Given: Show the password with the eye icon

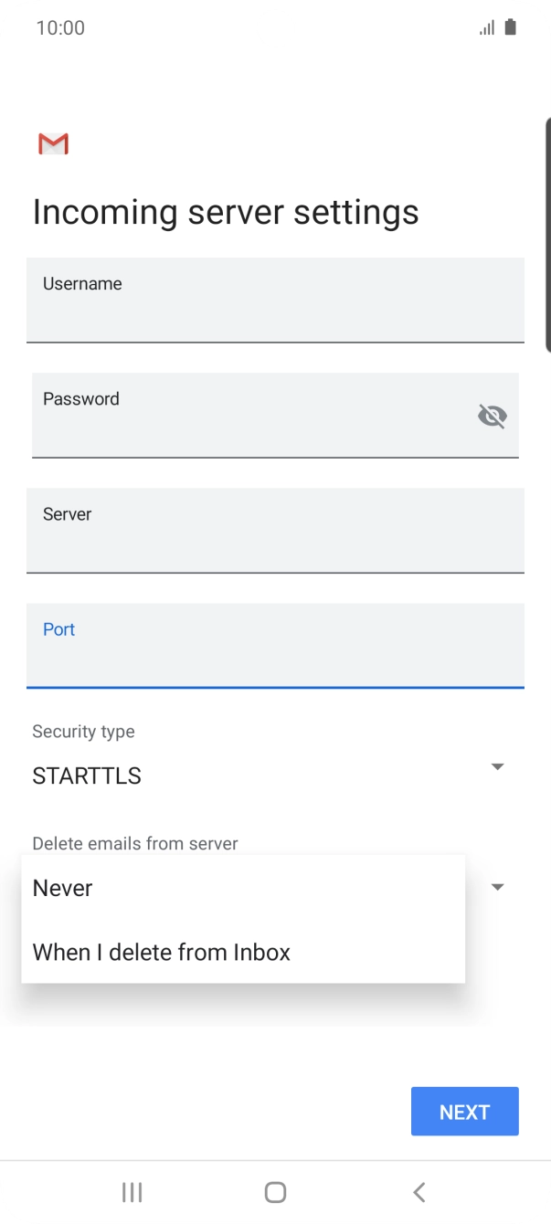Looking at the screenshot, I should [x=493, y=416].
